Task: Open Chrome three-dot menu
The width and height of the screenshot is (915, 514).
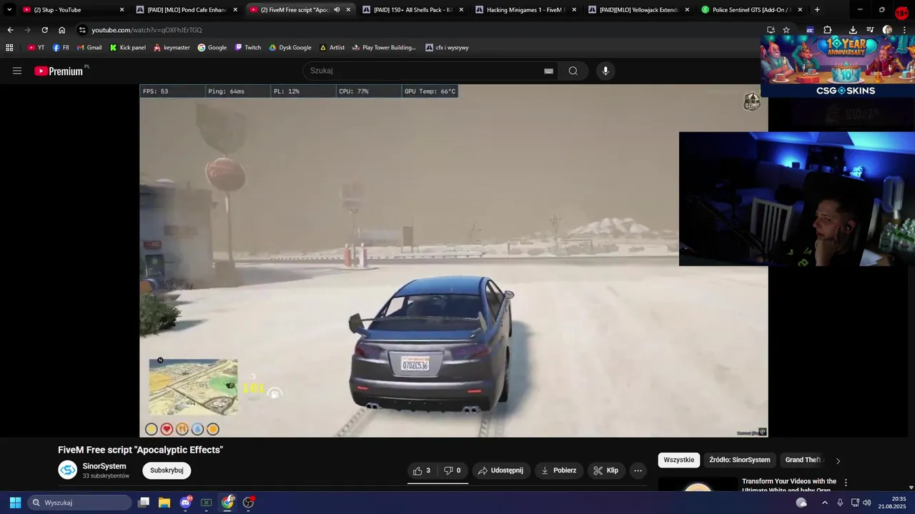Action: pos(904,30)
